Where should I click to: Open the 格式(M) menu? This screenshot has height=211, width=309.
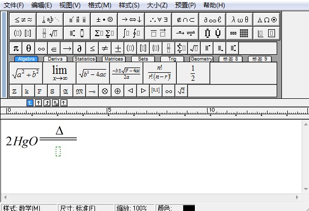(99, 5)
